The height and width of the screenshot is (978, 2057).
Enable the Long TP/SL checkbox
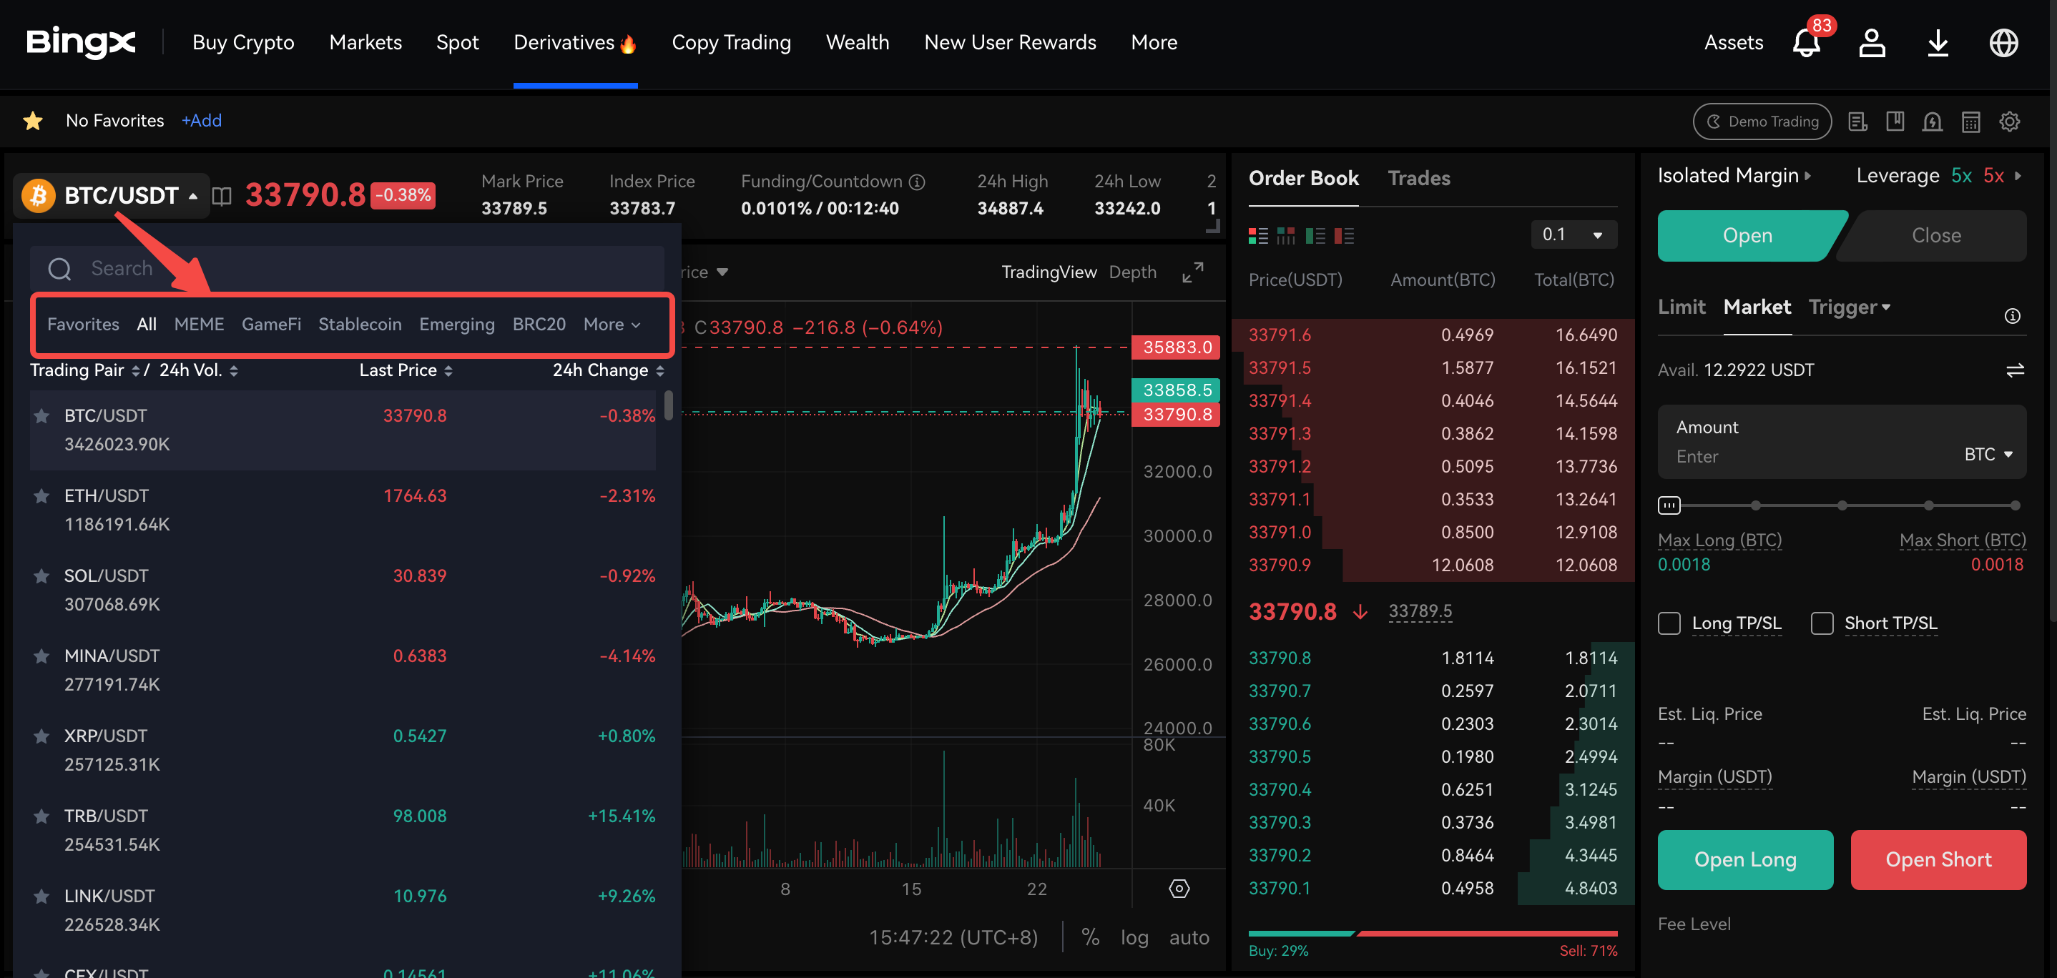1669,623
